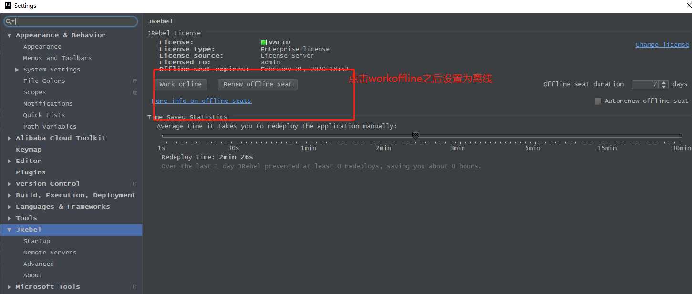This screenshot has height=294, width=692.
Task: Click the search magnifier icon
Action: pyautogui.click(x=9, y=21)
